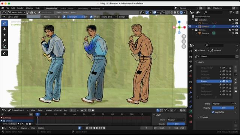This screenshot has height=135, width=240.
Task: Open the Grease Pencil dopesheet mode dropdown
Action: 18,110
